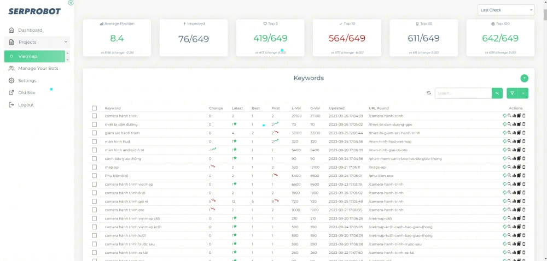Toggle the sidebar circle icon beside the logo
Screen dimensions: 547x261
coord(71,3)
